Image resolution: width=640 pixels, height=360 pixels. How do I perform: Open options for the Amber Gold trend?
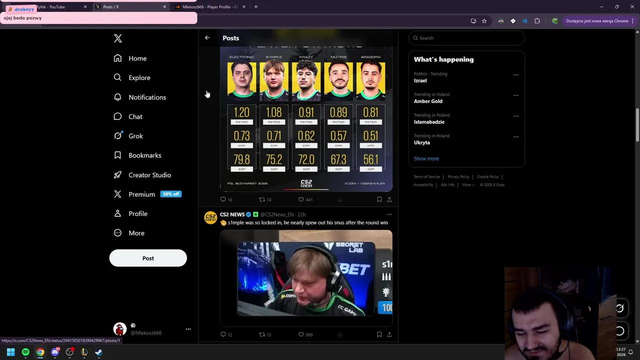click(516, 95)
